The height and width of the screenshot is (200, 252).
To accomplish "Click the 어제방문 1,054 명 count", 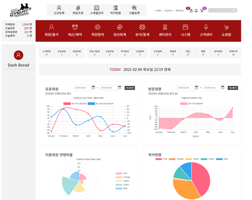I will 27,24.
